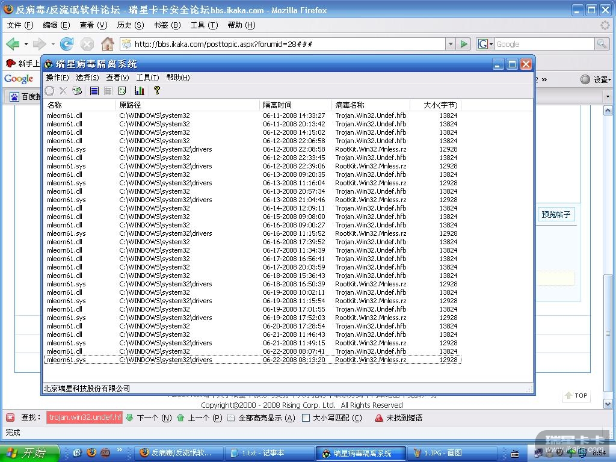
Task: Open quarantine 选择(S) menu
Action: point(87,78)
